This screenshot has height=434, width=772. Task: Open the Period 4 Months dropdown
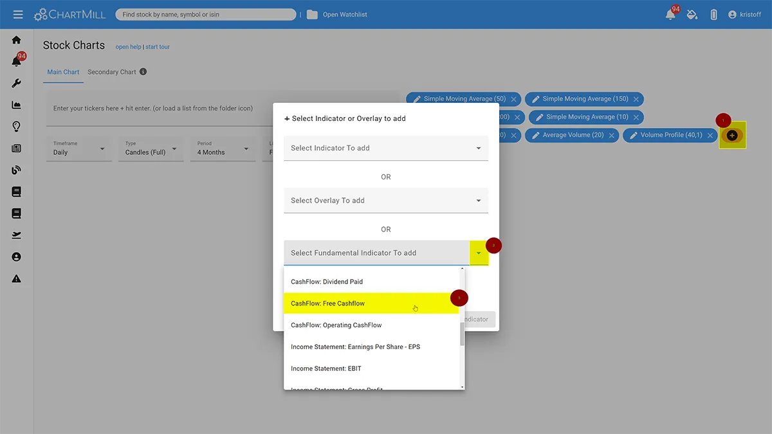click(x=223, y=149)
